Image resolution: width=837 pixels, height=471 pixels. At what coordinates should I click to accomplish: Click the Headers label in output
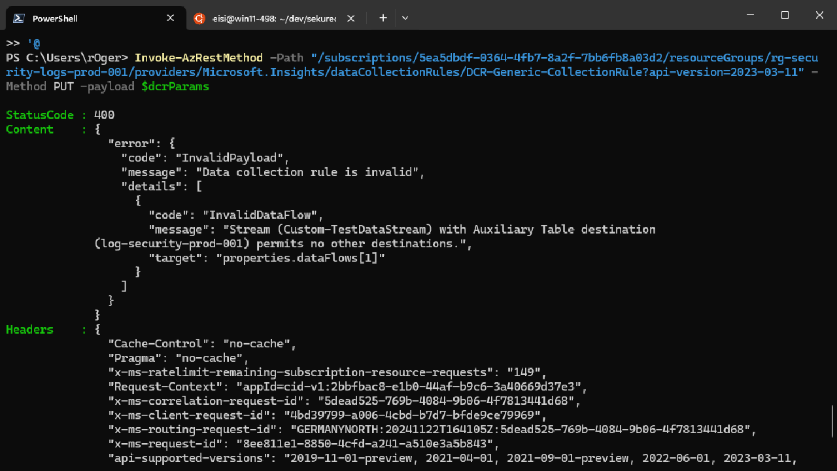point(29,329)
